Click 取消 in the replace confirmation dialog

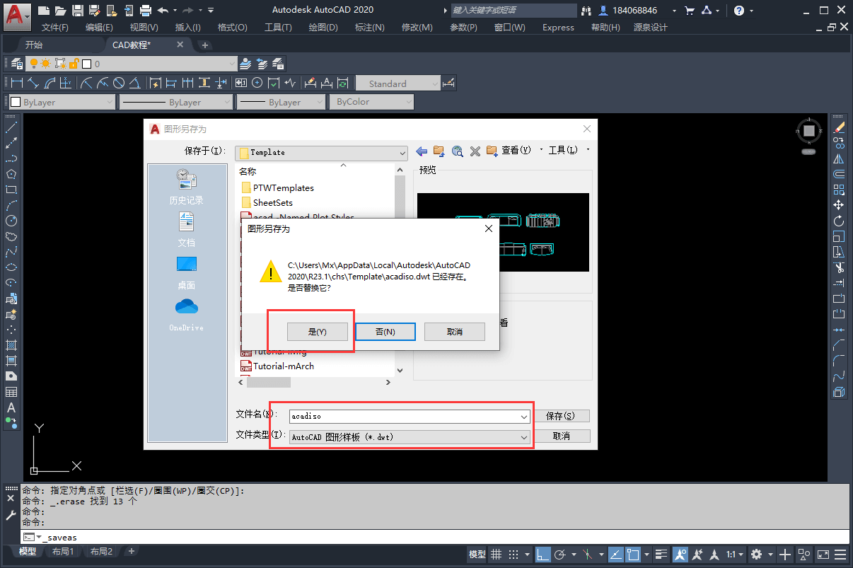454,332
